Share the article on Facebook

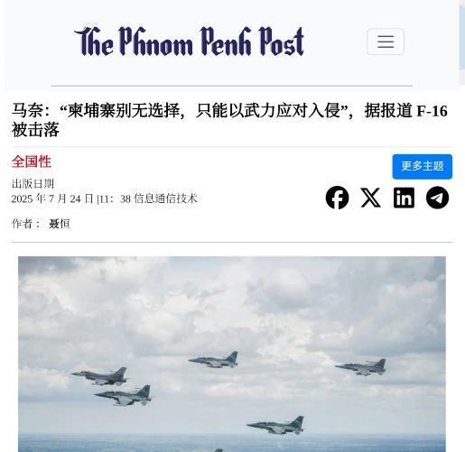tap(337, 198)
